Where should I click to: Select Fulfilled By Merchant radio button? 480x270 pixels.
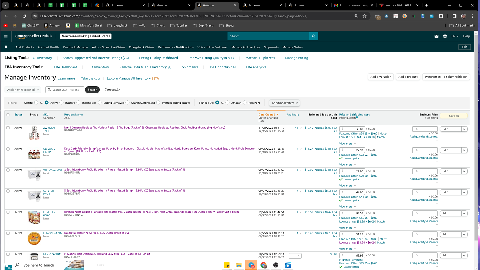pyautogui.click(x=245, y=103)
